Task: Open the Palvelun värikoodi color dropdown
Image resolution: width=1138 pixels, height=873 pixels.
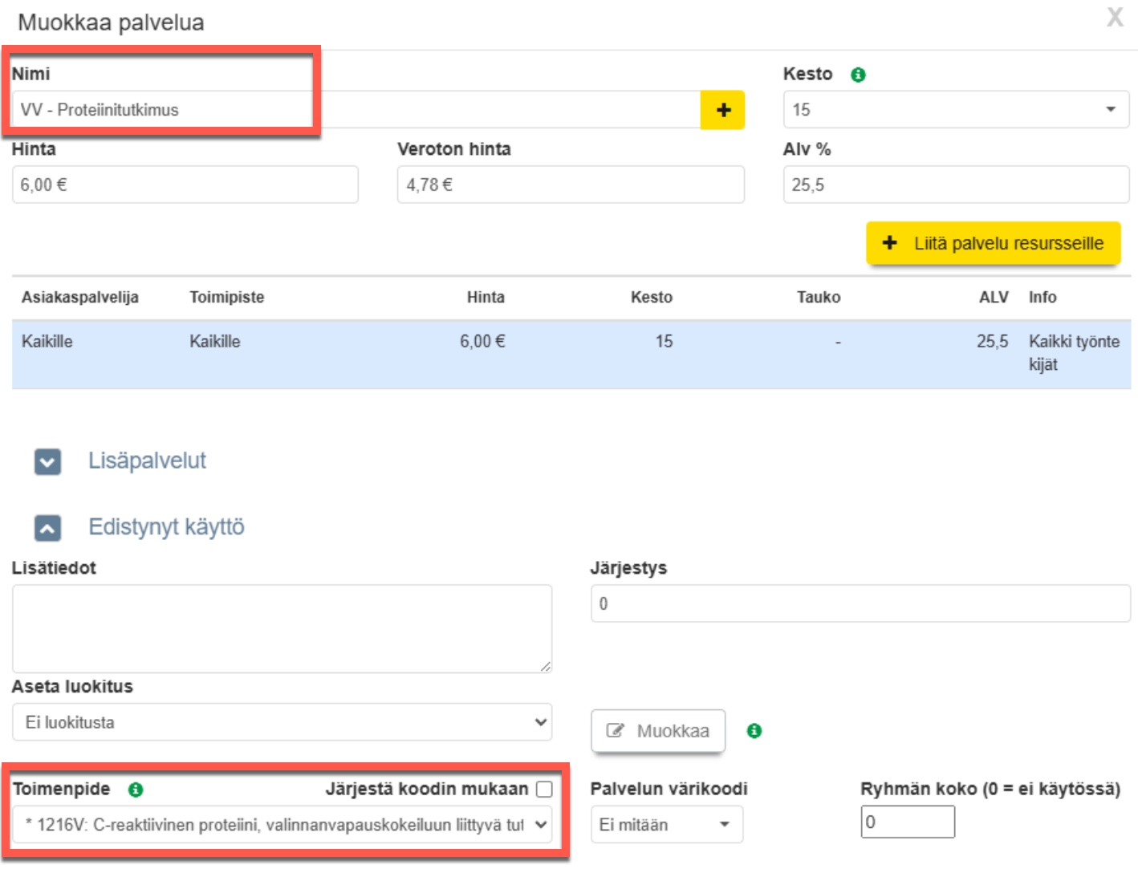Action: click(666, 825)
